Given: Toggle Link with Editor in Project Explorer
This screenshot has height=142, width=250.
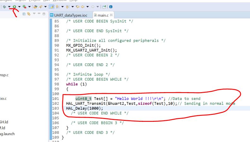Looking at the screenshot, I should point(29,14).
